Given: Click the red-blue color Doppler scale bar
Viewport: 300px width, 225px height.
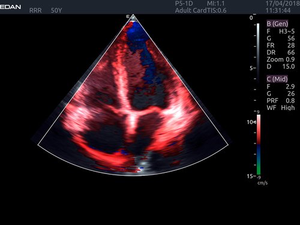Looking at the screenshot, I should pyautogui.click(x=259, y=145).
